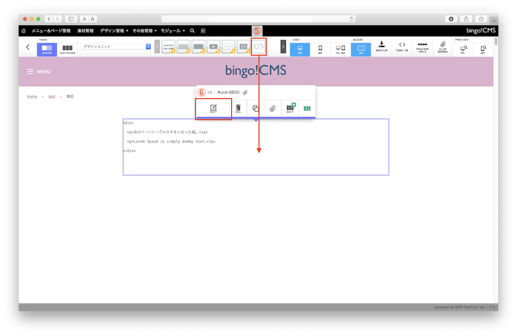Click the logout icon in the admin bar
Image resolution: width=517 pixels, height=336 pixels.
[203, 31]
